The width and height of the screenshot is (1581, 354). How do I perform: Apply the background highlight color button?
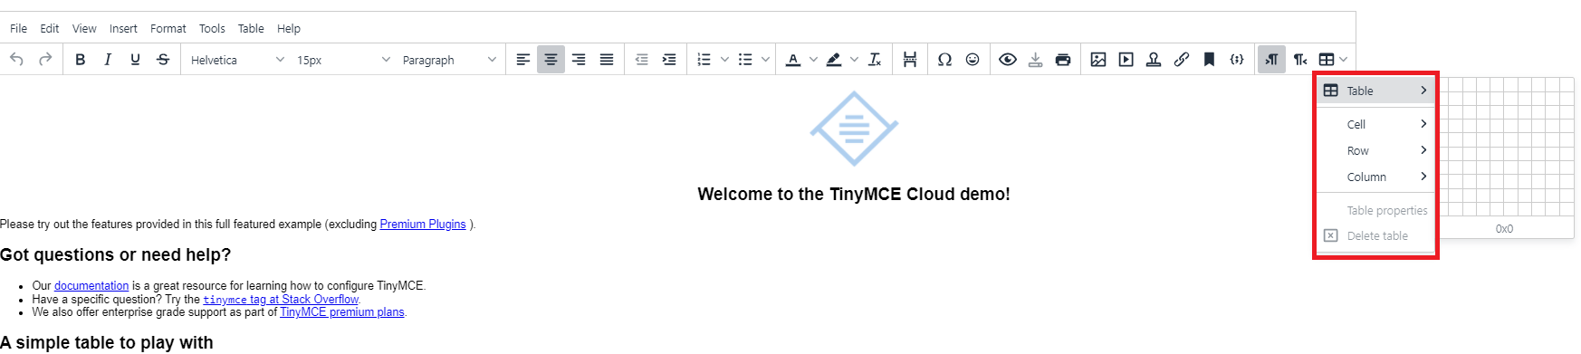[834, 60]
